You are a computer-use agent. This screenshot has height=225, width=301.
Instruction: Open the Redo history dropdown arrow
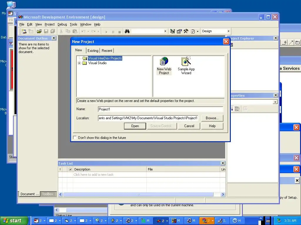tap(98, 31)
